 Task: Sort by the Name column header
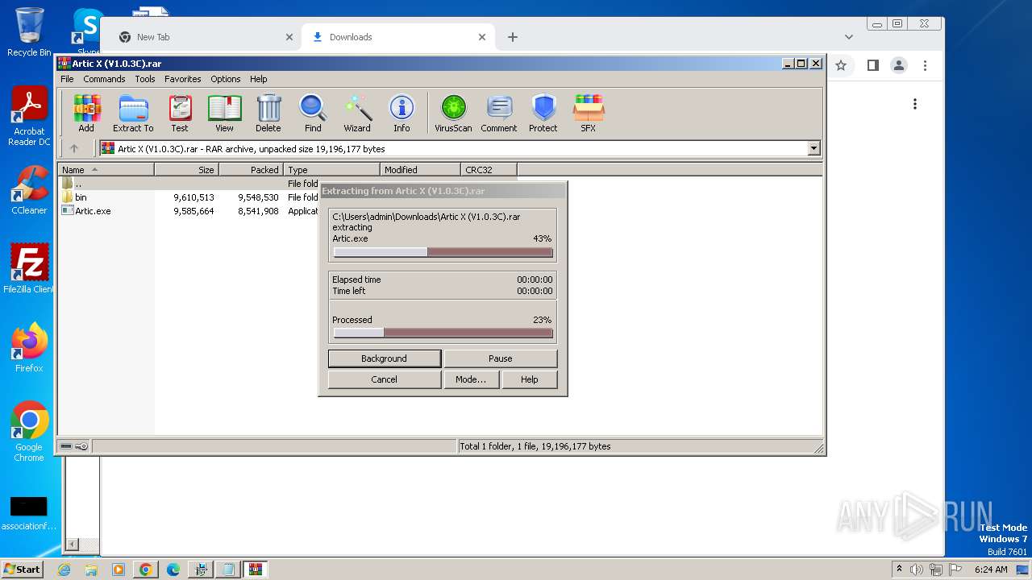click(x=106, y=170)
